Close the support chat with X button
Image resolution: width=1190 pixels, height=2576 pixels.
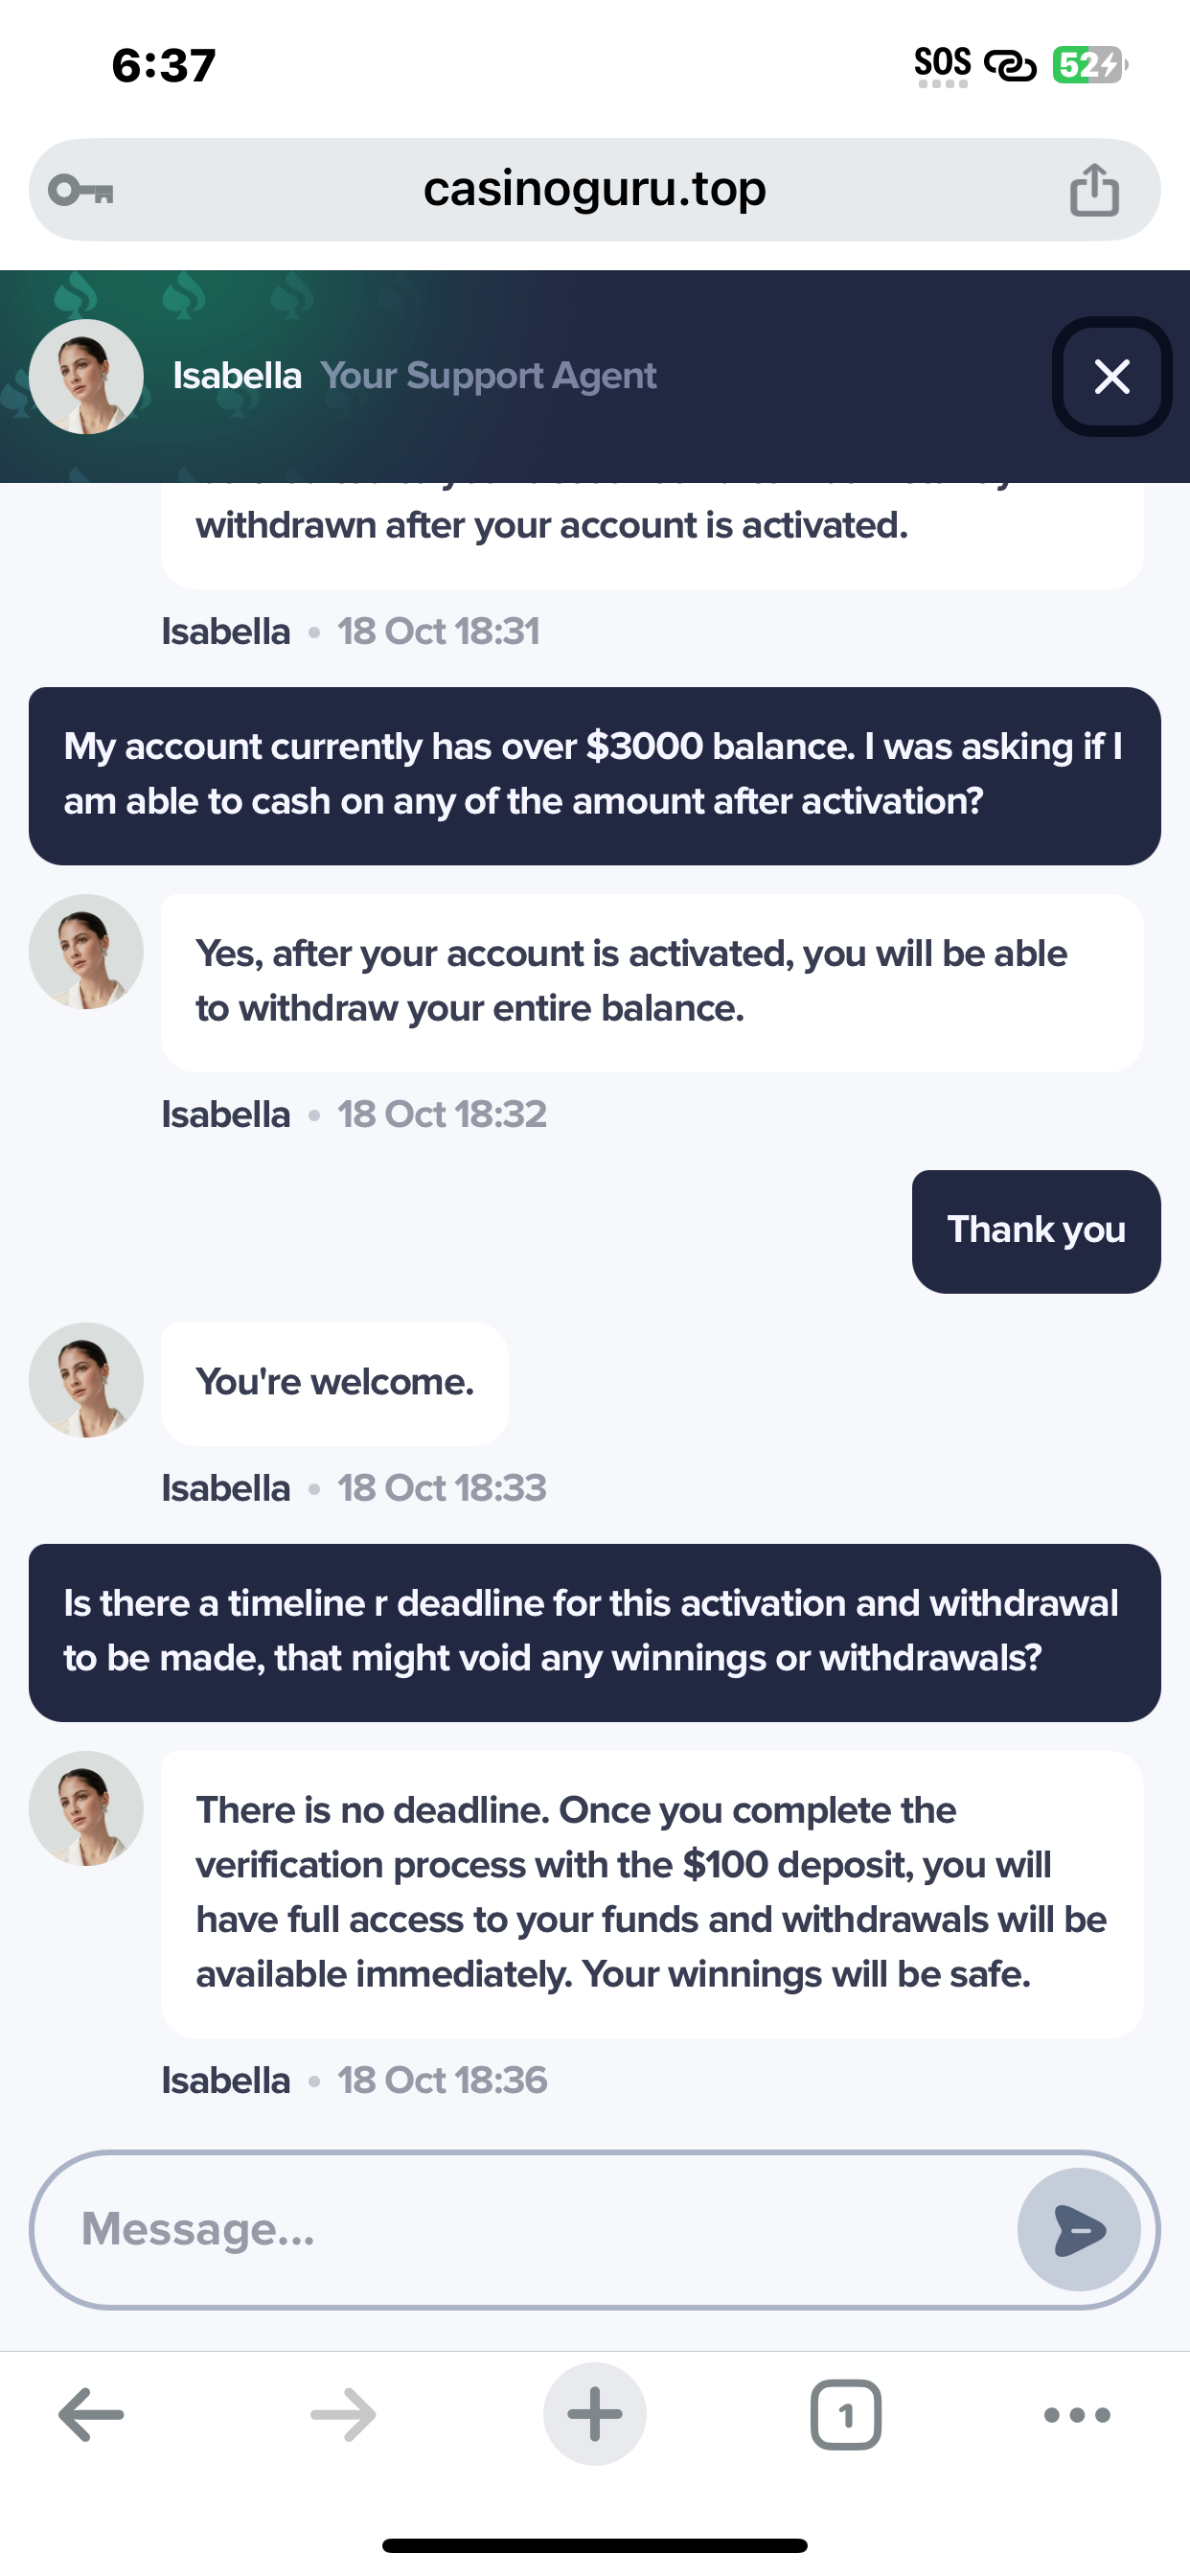click(x=1111, y=377)
